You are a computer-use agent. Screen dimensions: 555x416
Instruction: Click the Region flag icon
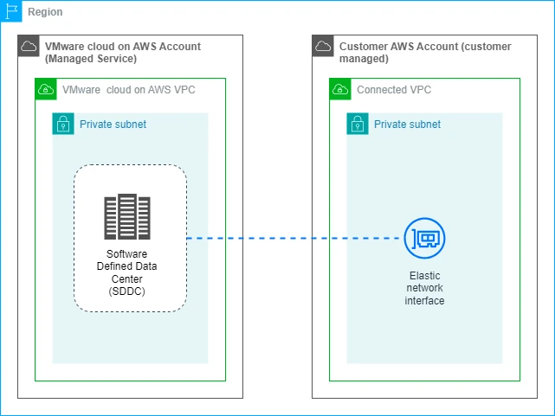pyautogui.click(x=11, y=12)
